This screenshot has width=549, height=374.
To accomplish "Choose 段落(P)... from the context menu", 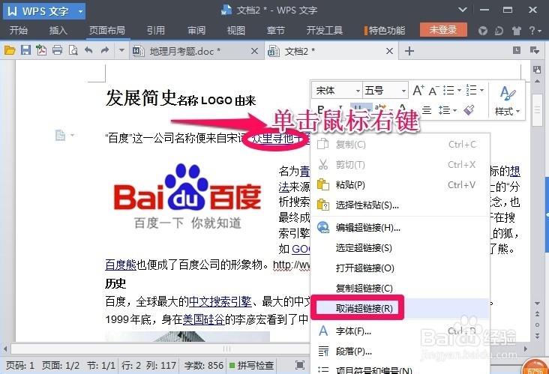I will click(400, 351).
